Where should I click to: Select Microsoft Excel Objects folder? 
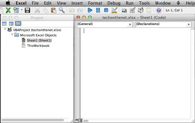point(38,35)
